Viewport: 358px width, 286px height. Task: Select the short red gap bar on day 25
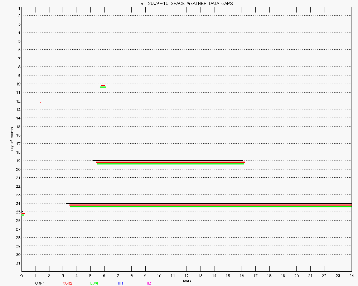click(23, 213)
